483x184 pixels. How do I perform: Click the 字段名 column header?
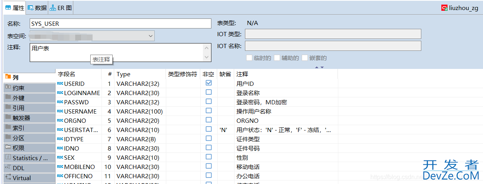click(x=66, y=74)
